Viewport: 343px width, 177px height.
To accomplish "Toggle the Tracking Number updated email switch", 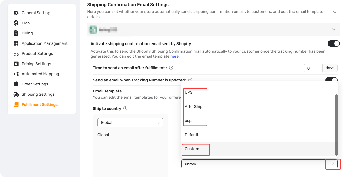I will pos(332,80).
